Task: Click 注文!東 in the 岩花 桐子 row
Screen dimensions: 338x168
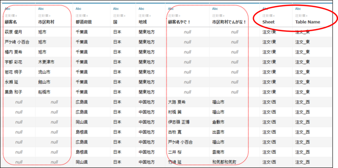Action: (269, 72)
